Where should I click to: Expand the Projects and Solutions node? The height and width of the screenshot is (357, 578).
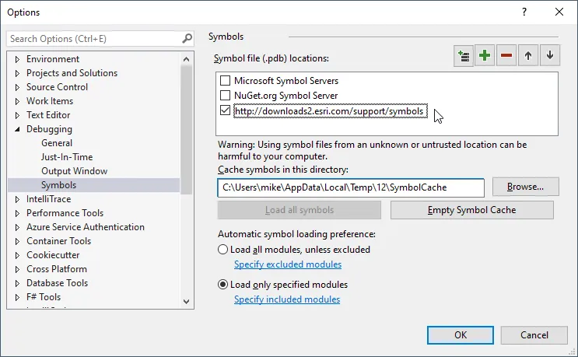coord(17,73)
